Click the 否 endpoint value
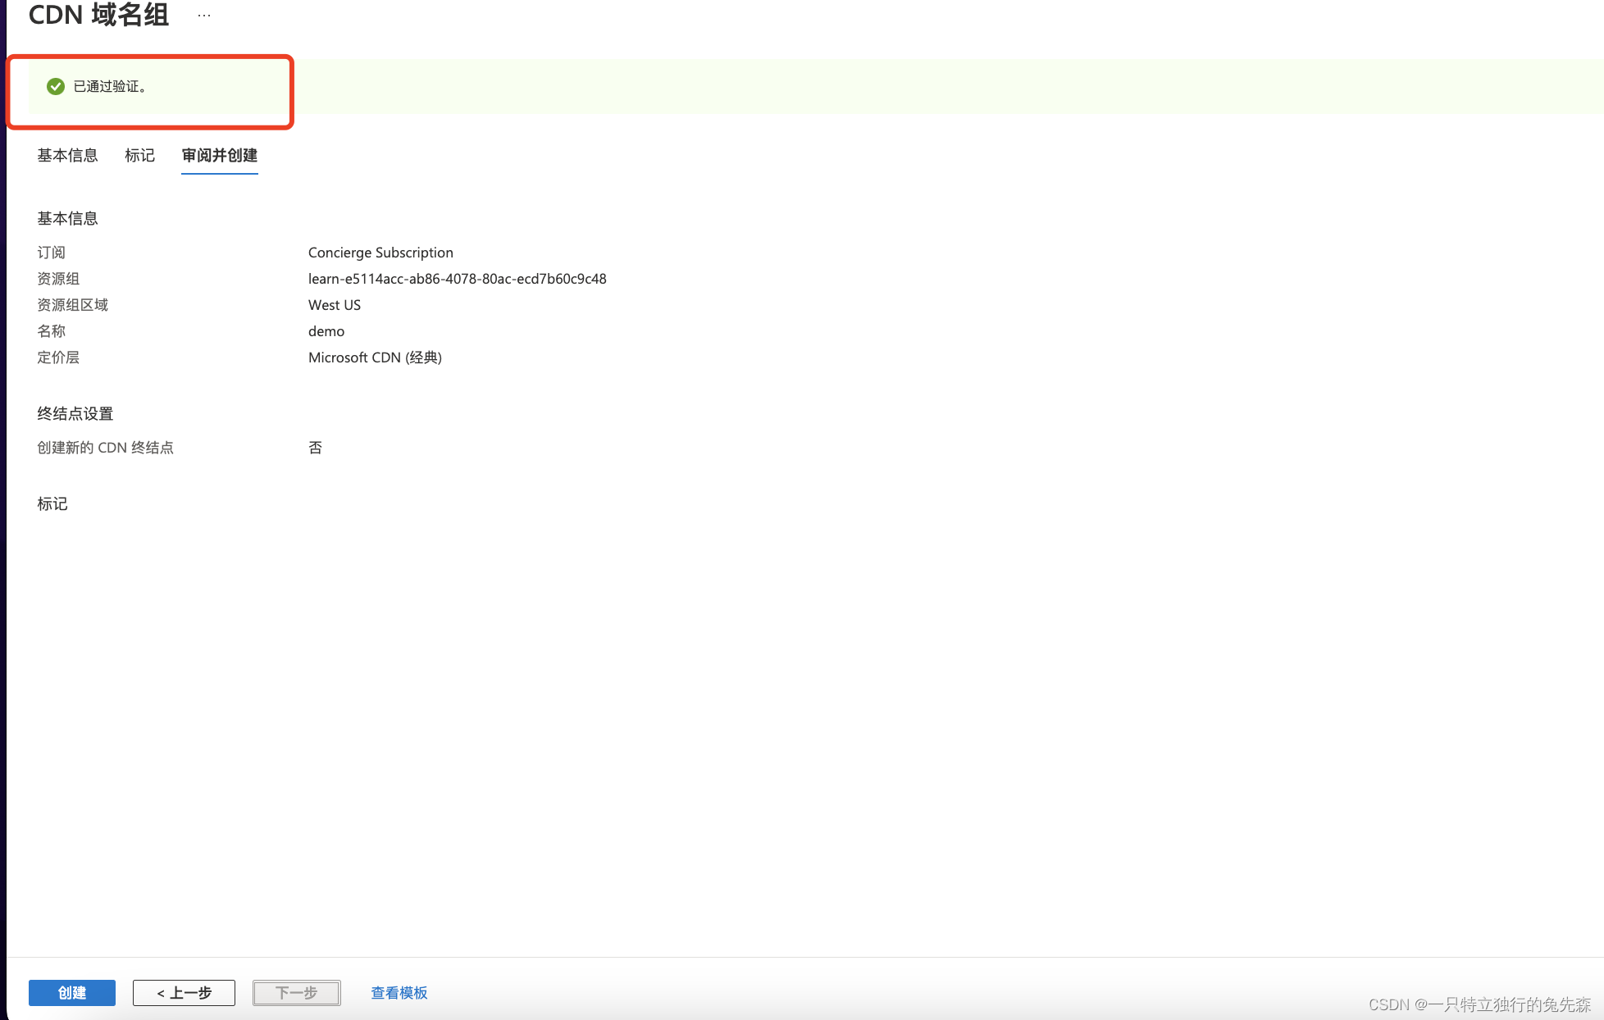This screenshot has width=1604, height=1020. (315, 448)
